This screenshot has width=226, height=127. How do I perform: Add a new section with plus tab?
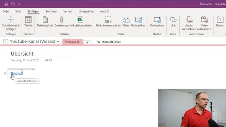(87, 42)
